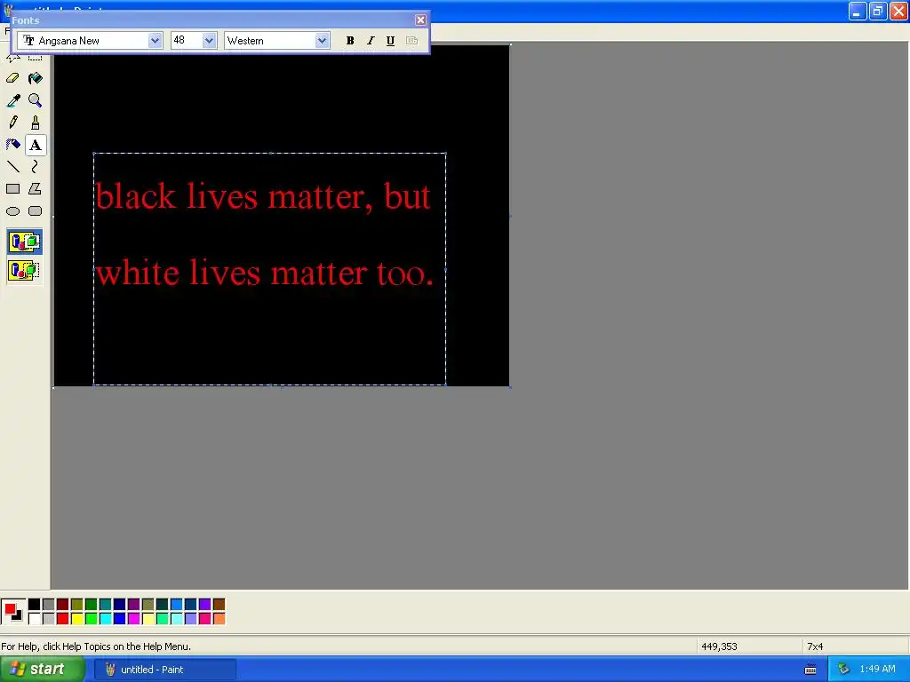Select the Fill With Color bucket tool

36,78
